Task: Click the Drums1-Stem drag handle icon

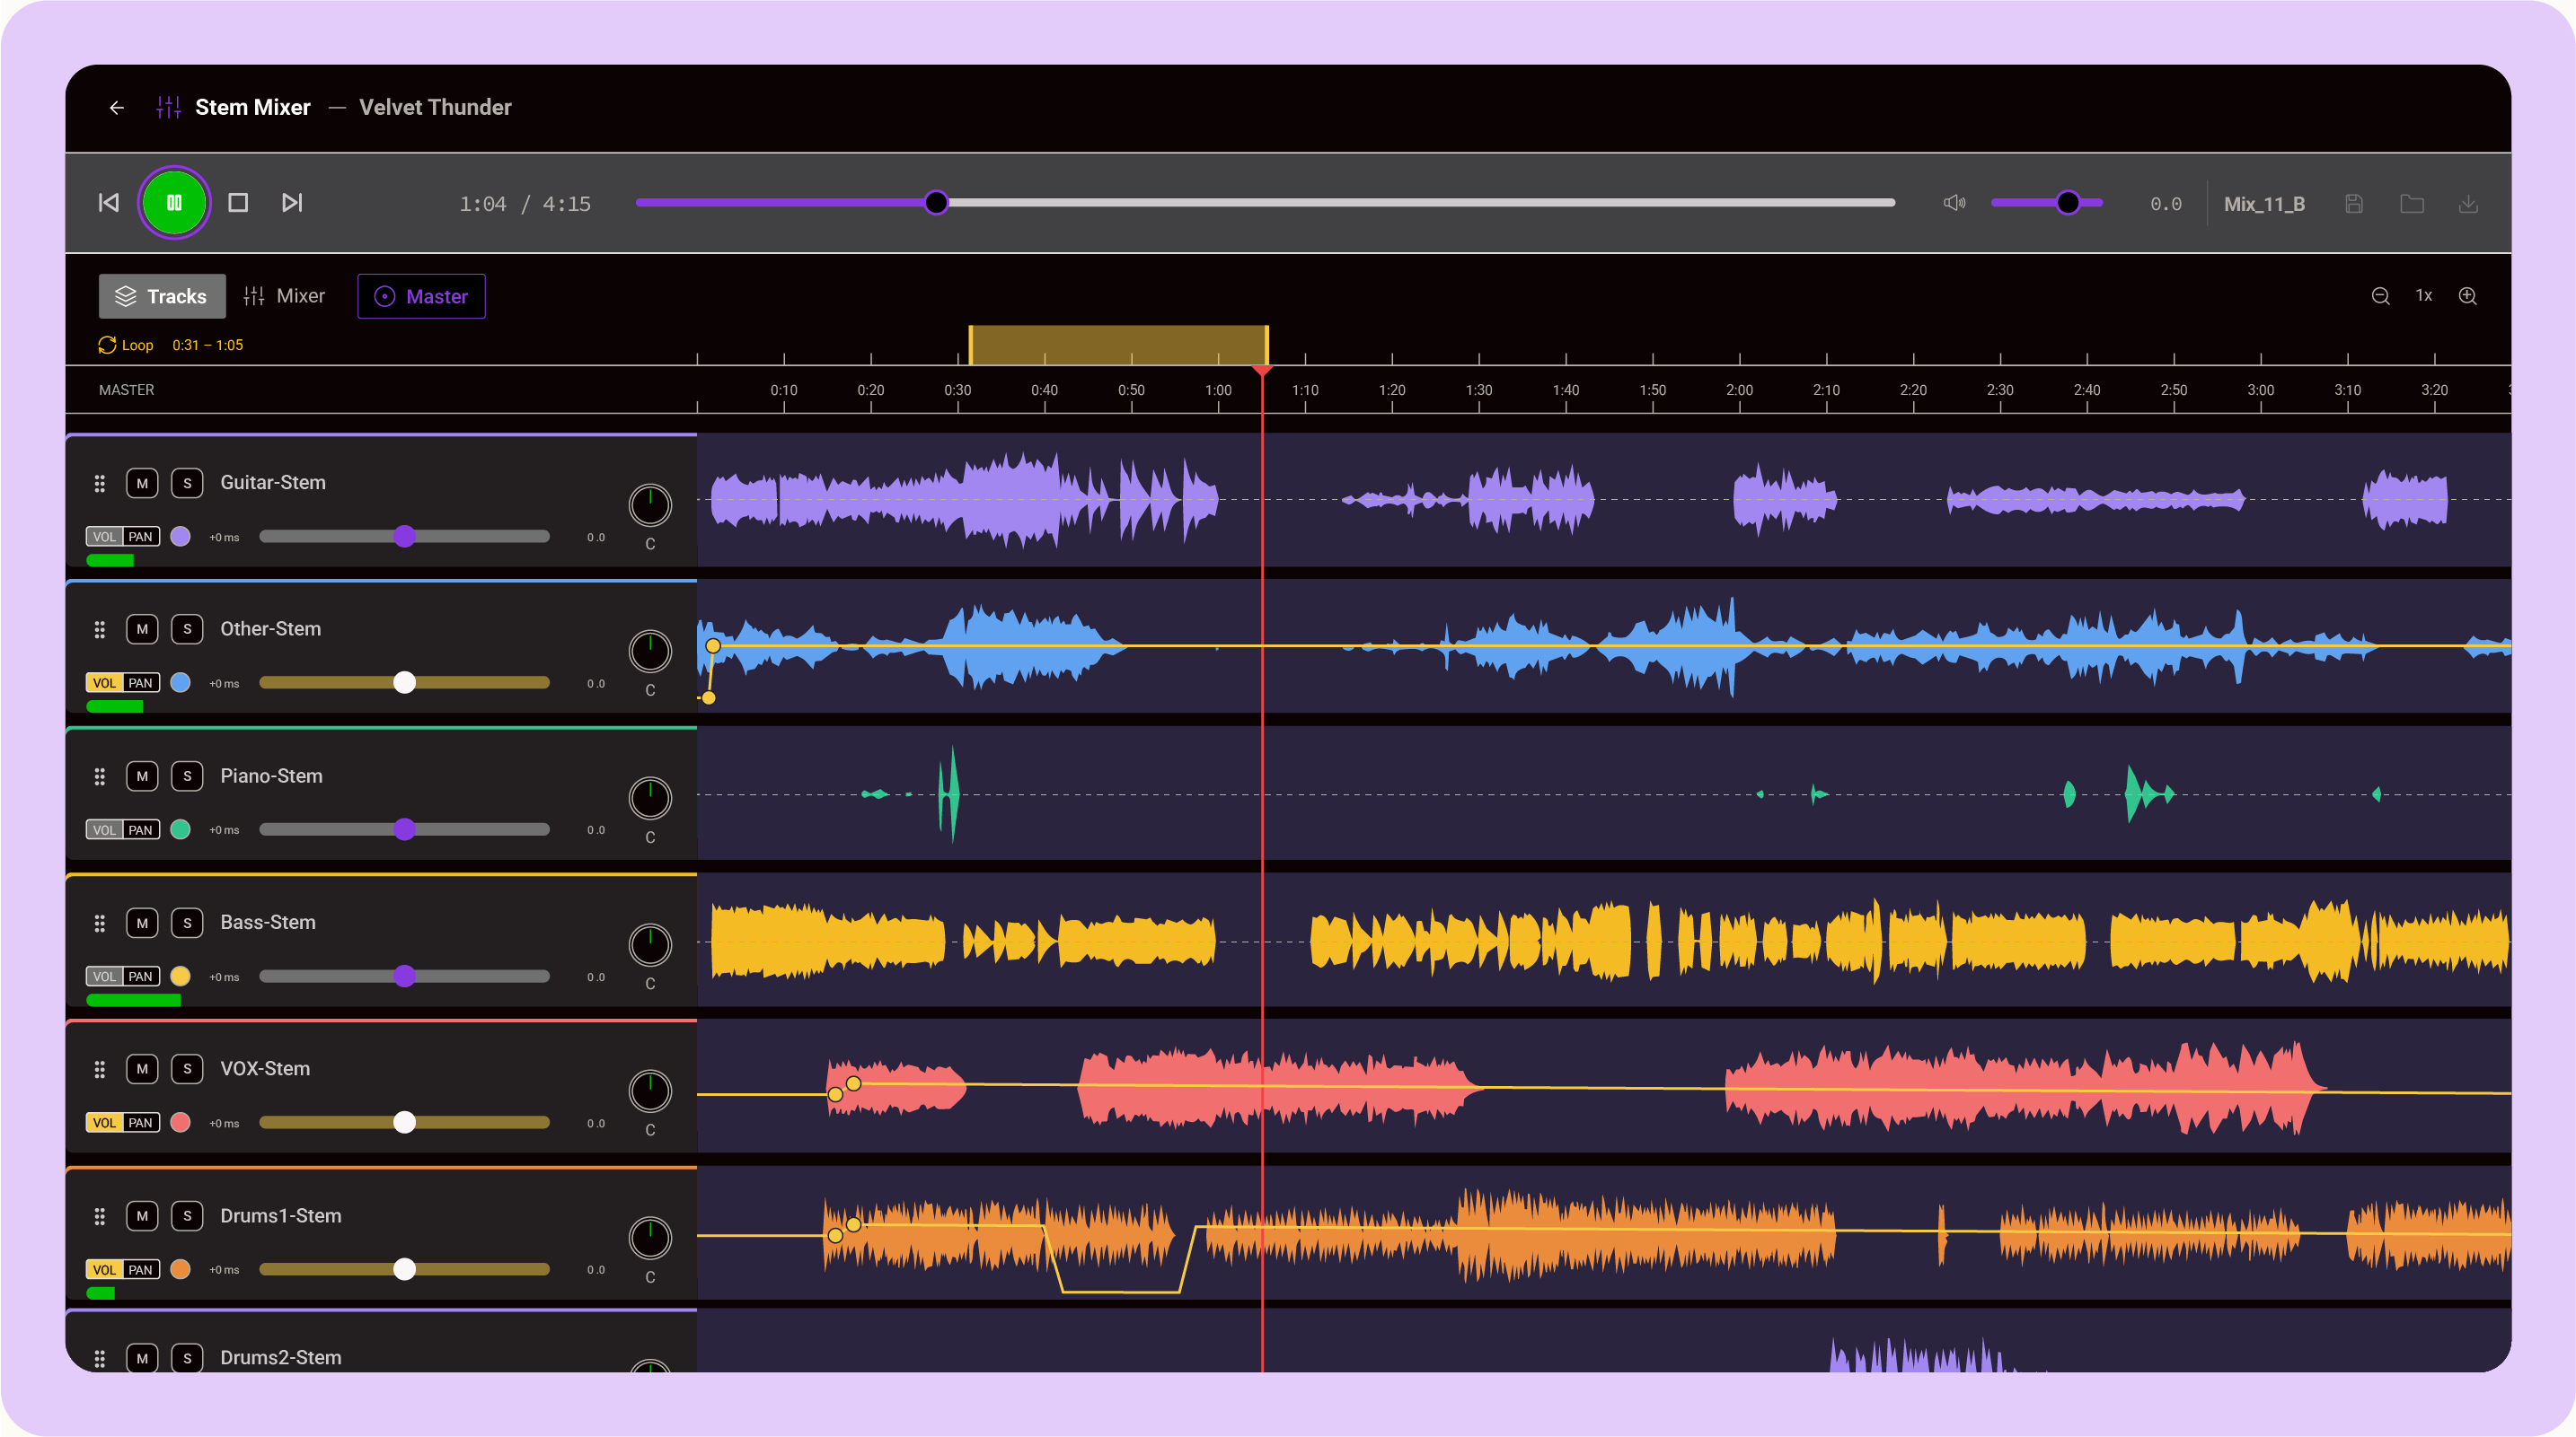Action: [99, 1215]
